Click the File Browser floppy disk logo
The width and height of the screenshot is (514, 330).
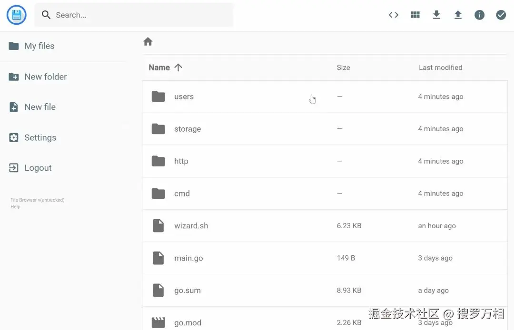click(16, 15)
